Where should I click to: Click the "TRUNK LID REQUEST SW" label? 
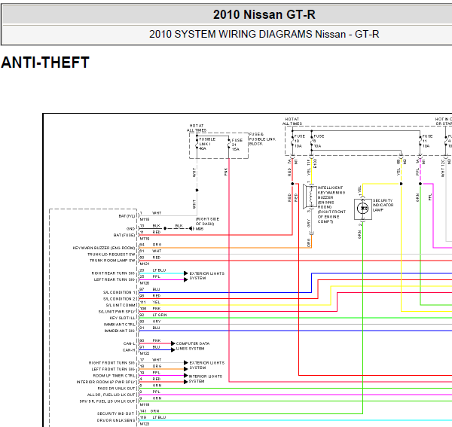[x=111, y=255]
